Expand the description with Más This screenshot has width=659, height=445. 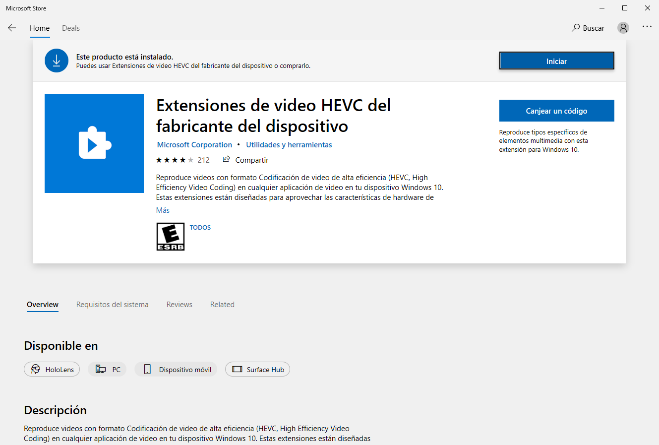click(x=162, y=210)
